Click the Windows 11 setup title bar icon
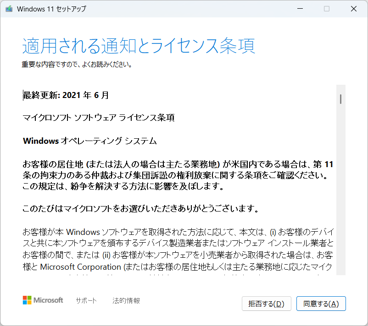 click(x=9, y=9)
